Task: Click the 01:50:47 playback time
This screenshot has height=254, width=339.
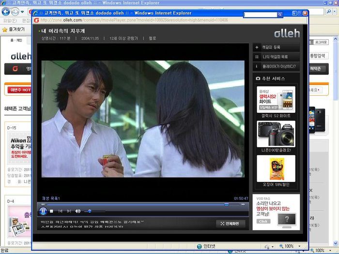Action: click(x=241, y=198)
